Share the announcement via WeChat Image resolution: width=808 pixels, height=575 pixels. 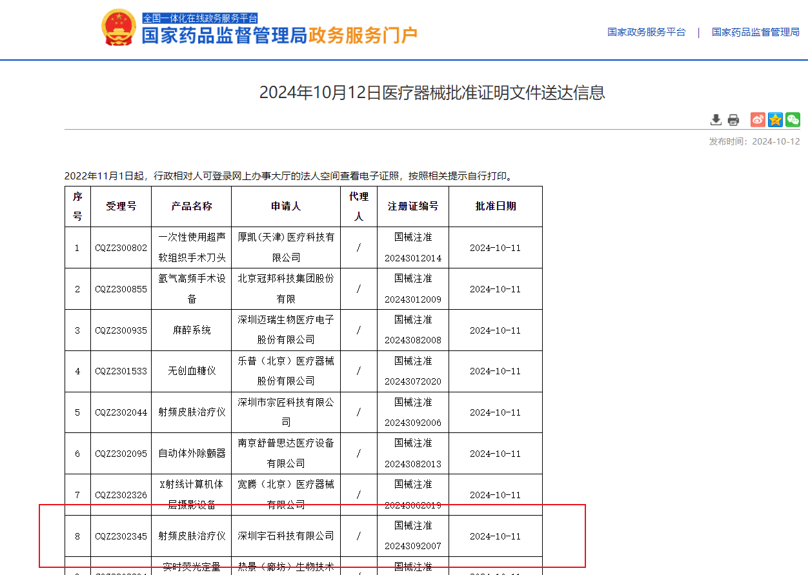[792, 119]
